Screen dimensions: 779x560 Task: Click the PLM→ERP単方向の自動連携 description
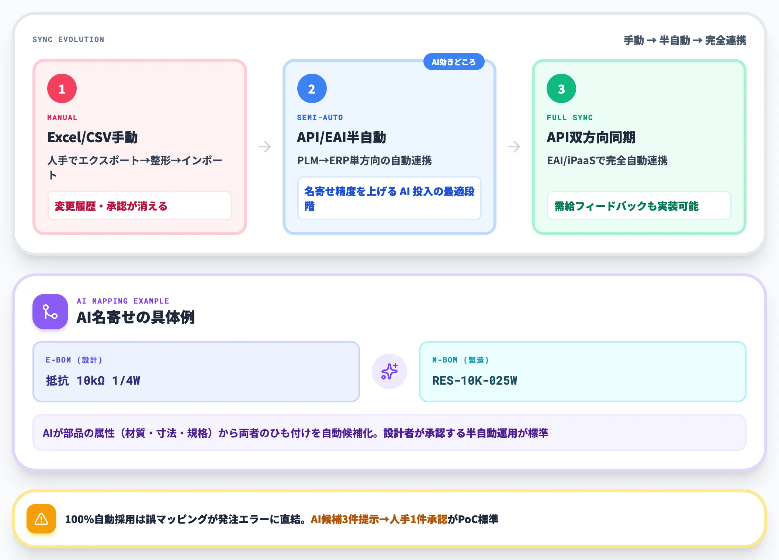click(x=364, y=161)
